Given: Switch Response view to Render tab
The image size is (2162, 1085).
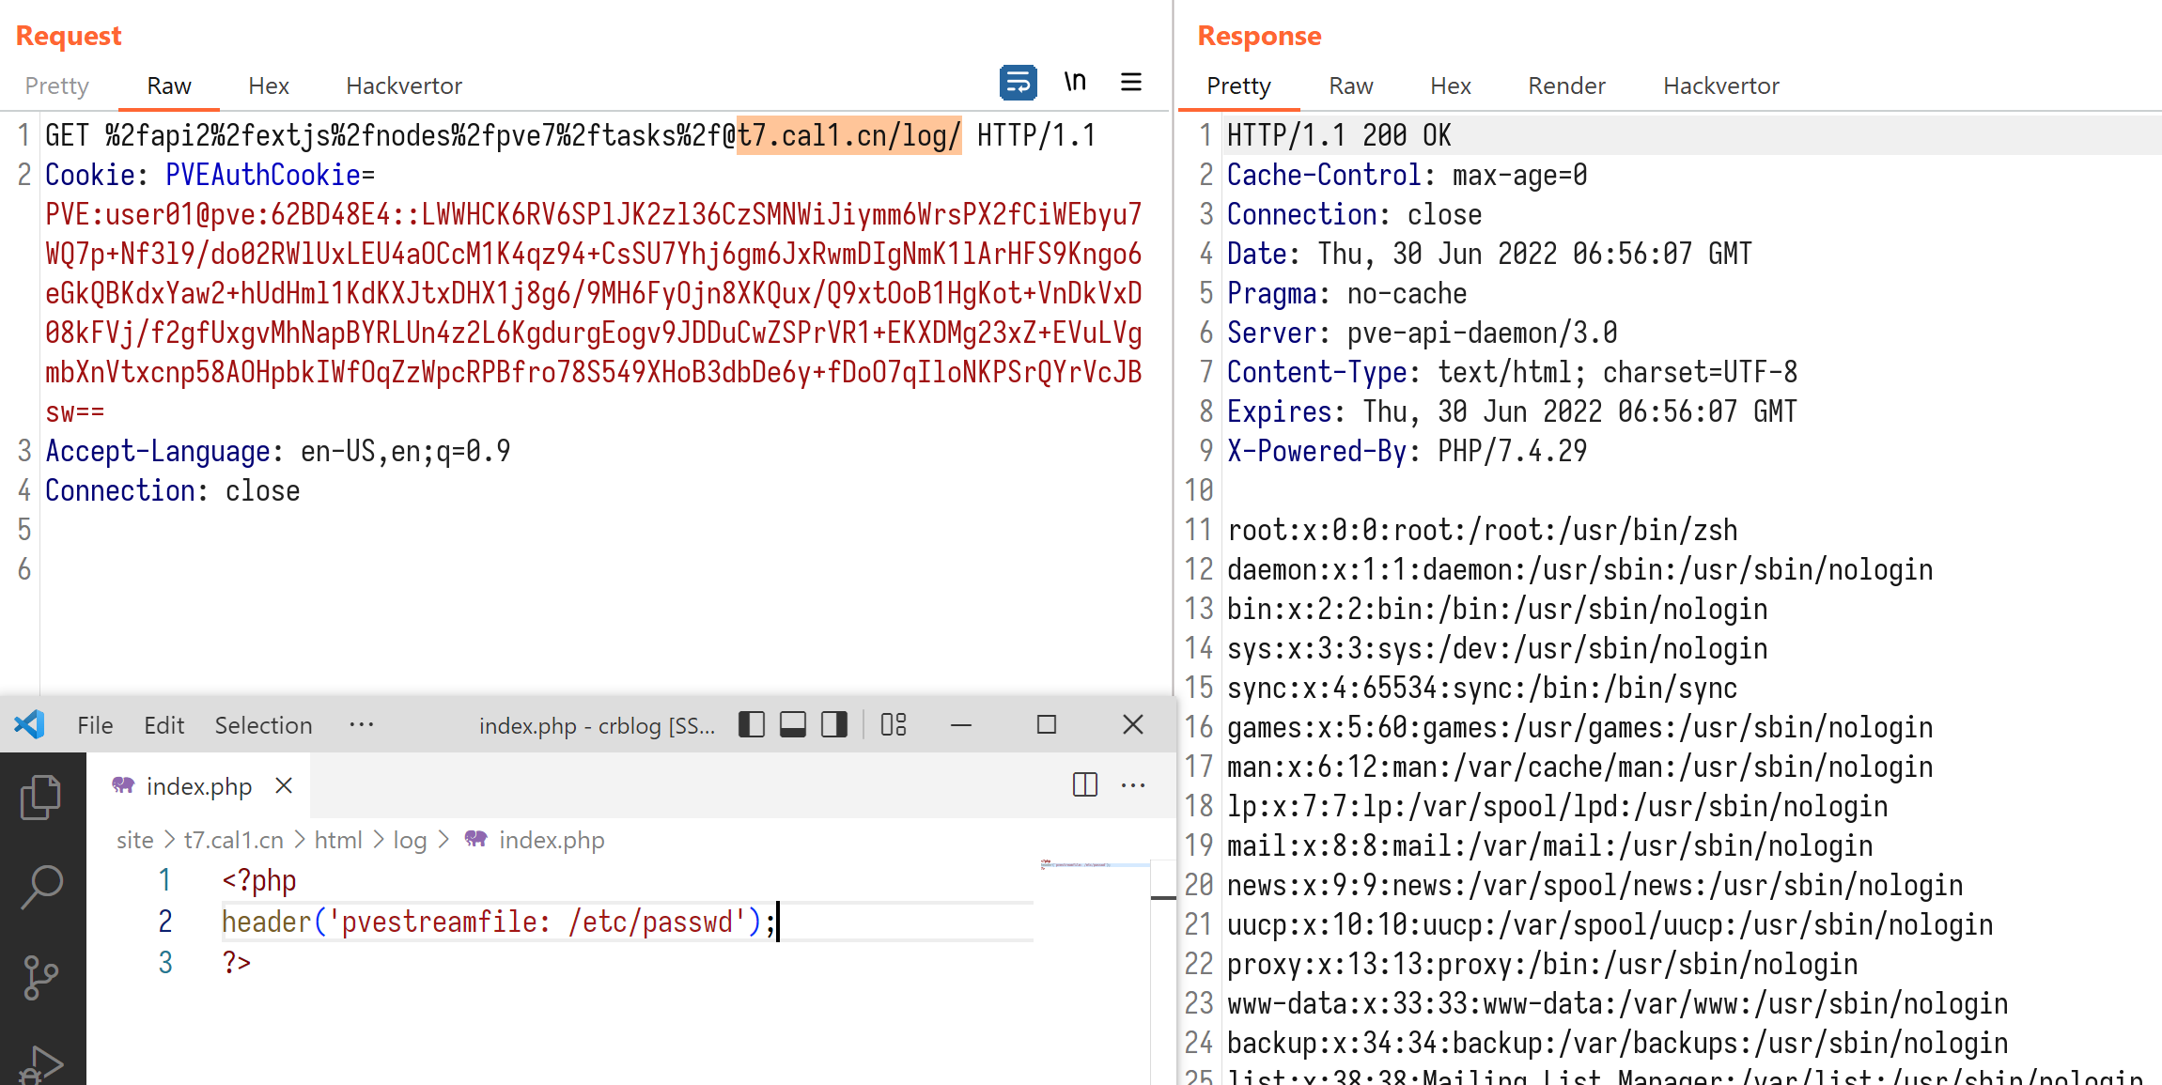Looking at the screenshot, I should (1566, 85).
